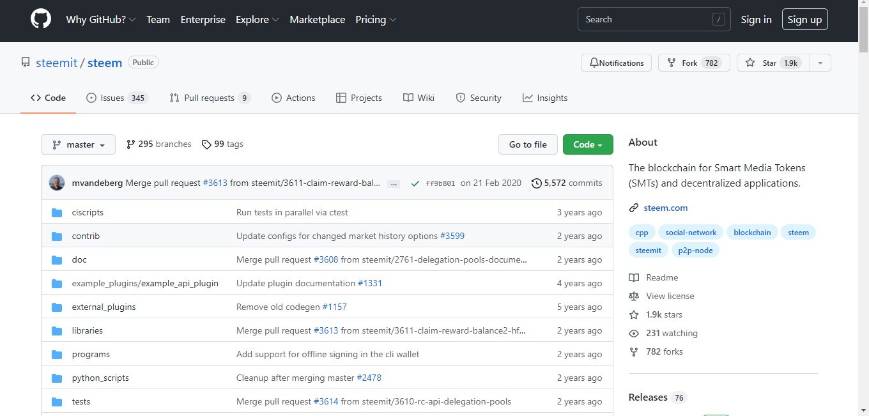This screenshot has height=416, width=869.
Task: Expand the Pricing menu
Action: [x=376, y=19]
